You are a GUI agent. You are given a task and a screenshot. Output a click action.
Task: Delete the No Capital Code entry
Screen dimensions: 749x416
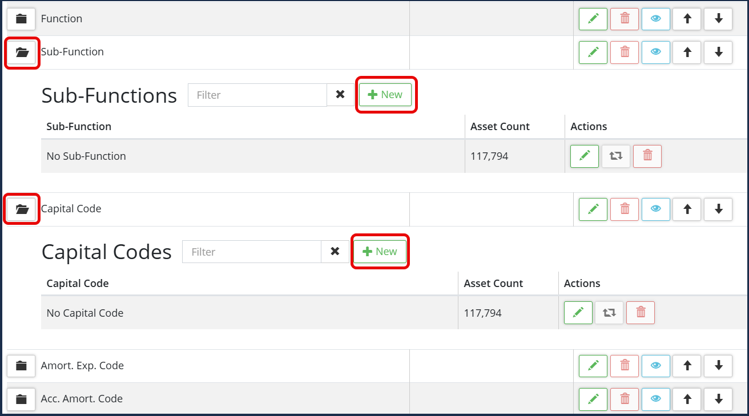[x=641, y=313]
